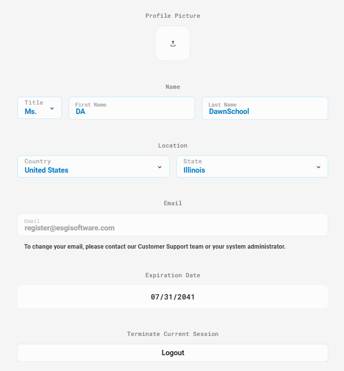344x371 pixels.
Task: Click the State dropdown chevron arrow
Action: 318,167
